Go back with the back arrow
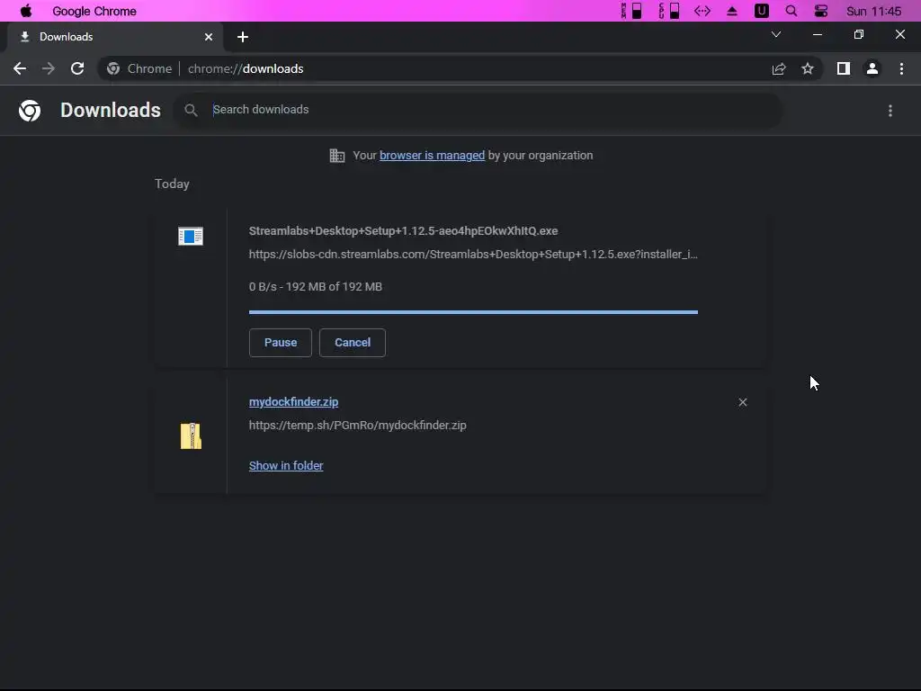The image size is (921, 691). [x=20, y=68]
